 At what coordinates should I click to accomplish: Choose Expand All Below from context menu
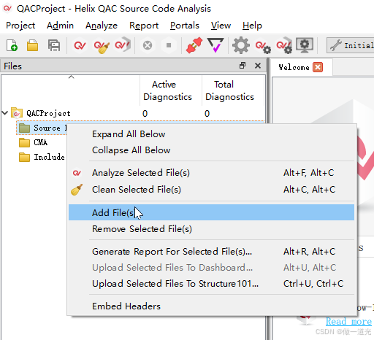pos(211,134)
